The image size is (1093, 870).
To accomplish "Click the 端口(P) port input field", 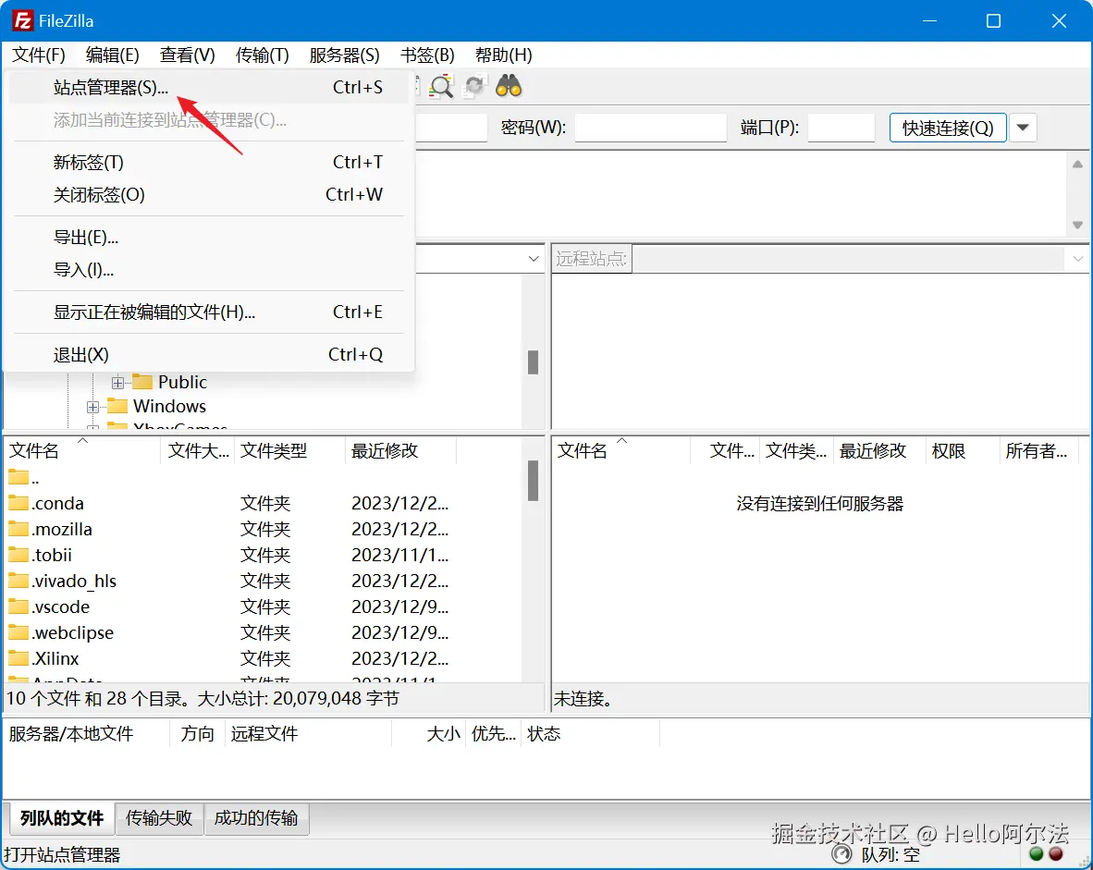I will [x=841, y=128].
